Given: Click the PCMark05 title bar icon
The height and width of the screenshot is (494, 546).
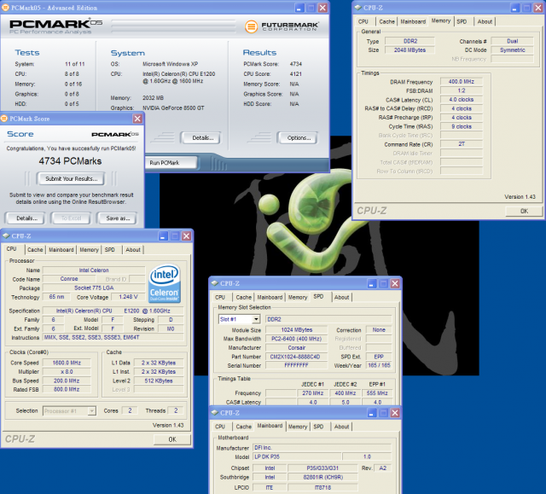Looking at the screenshot, I should point(6,8).
